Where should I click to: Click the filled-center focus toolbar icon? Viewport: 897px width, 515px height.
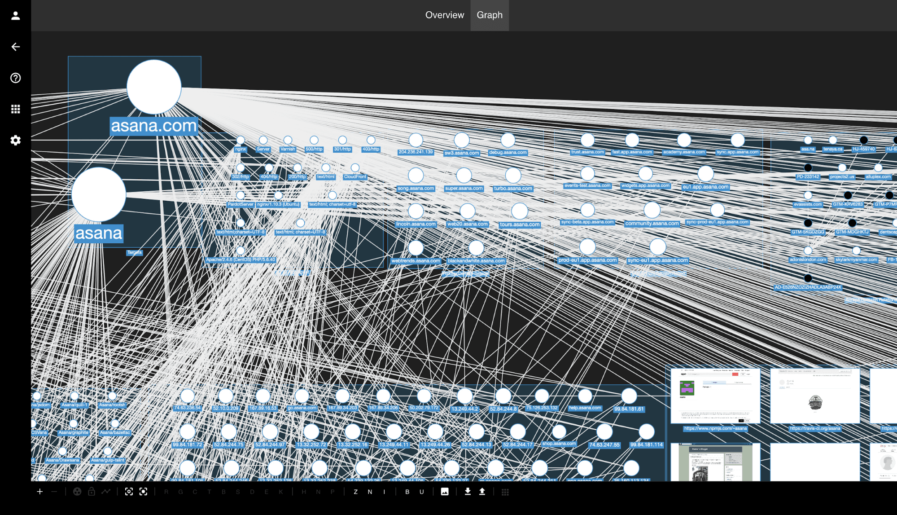pos(144,492)
